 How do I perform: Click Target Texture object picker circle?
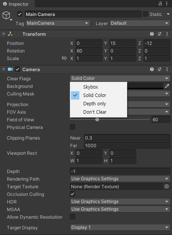coord(167,186)
